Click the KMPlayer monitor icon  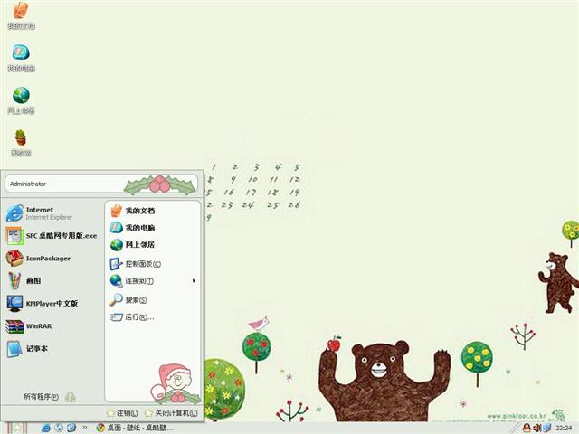click(x=14, y=304)
